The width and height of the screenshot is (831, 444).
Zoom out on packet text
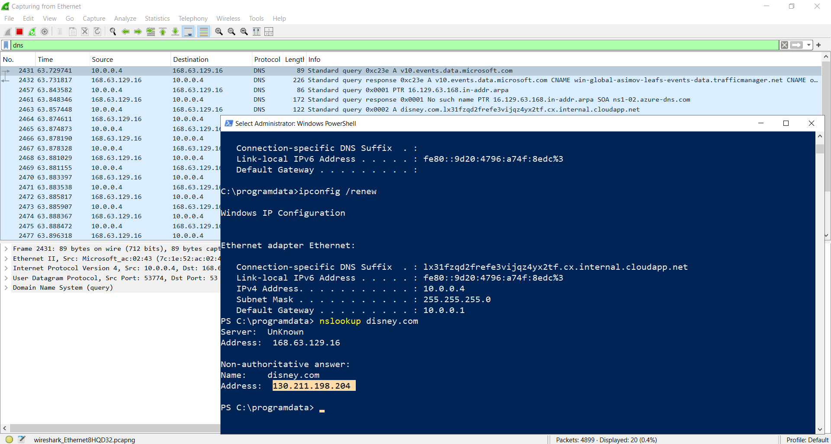point(232,32)
